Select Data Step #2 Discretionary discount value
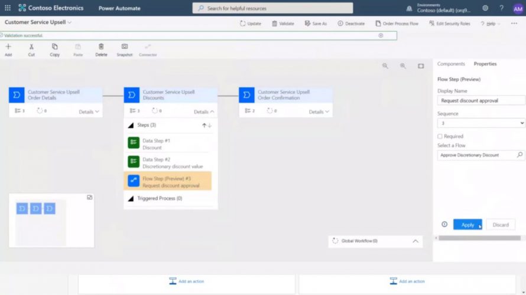The image size is (526, 295). tap(169, 163)
